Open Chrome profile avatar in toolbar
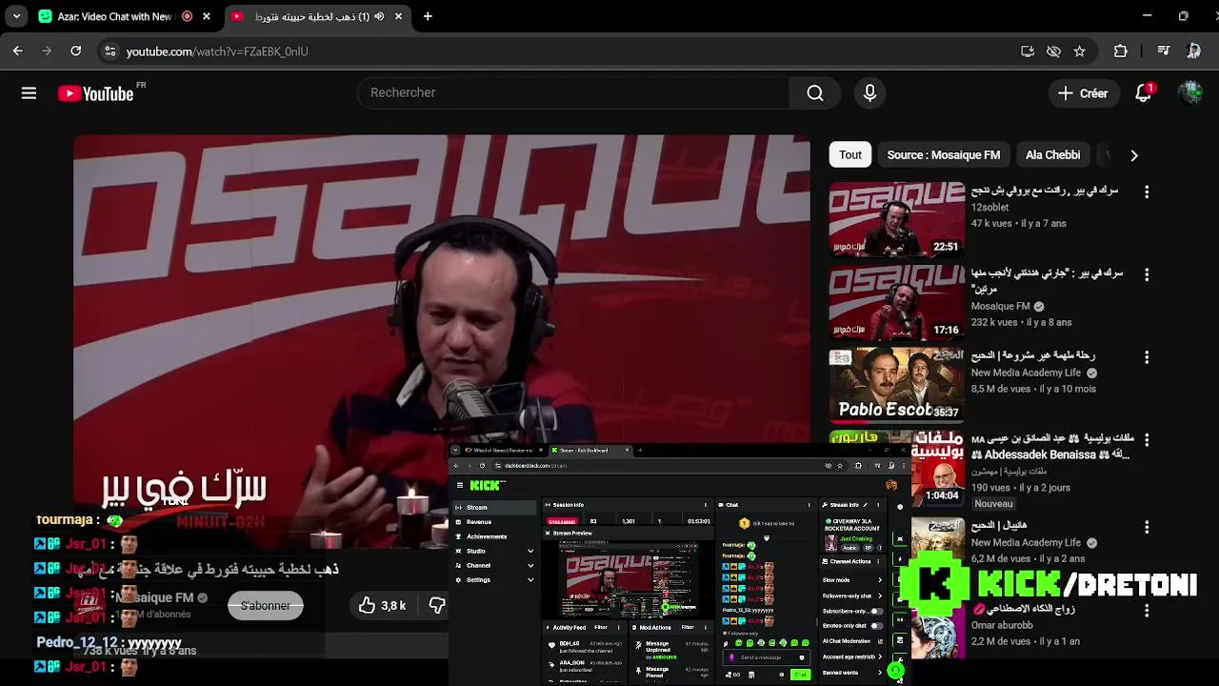This screenshot has width=1219, height=686. tap(1193, 51)
